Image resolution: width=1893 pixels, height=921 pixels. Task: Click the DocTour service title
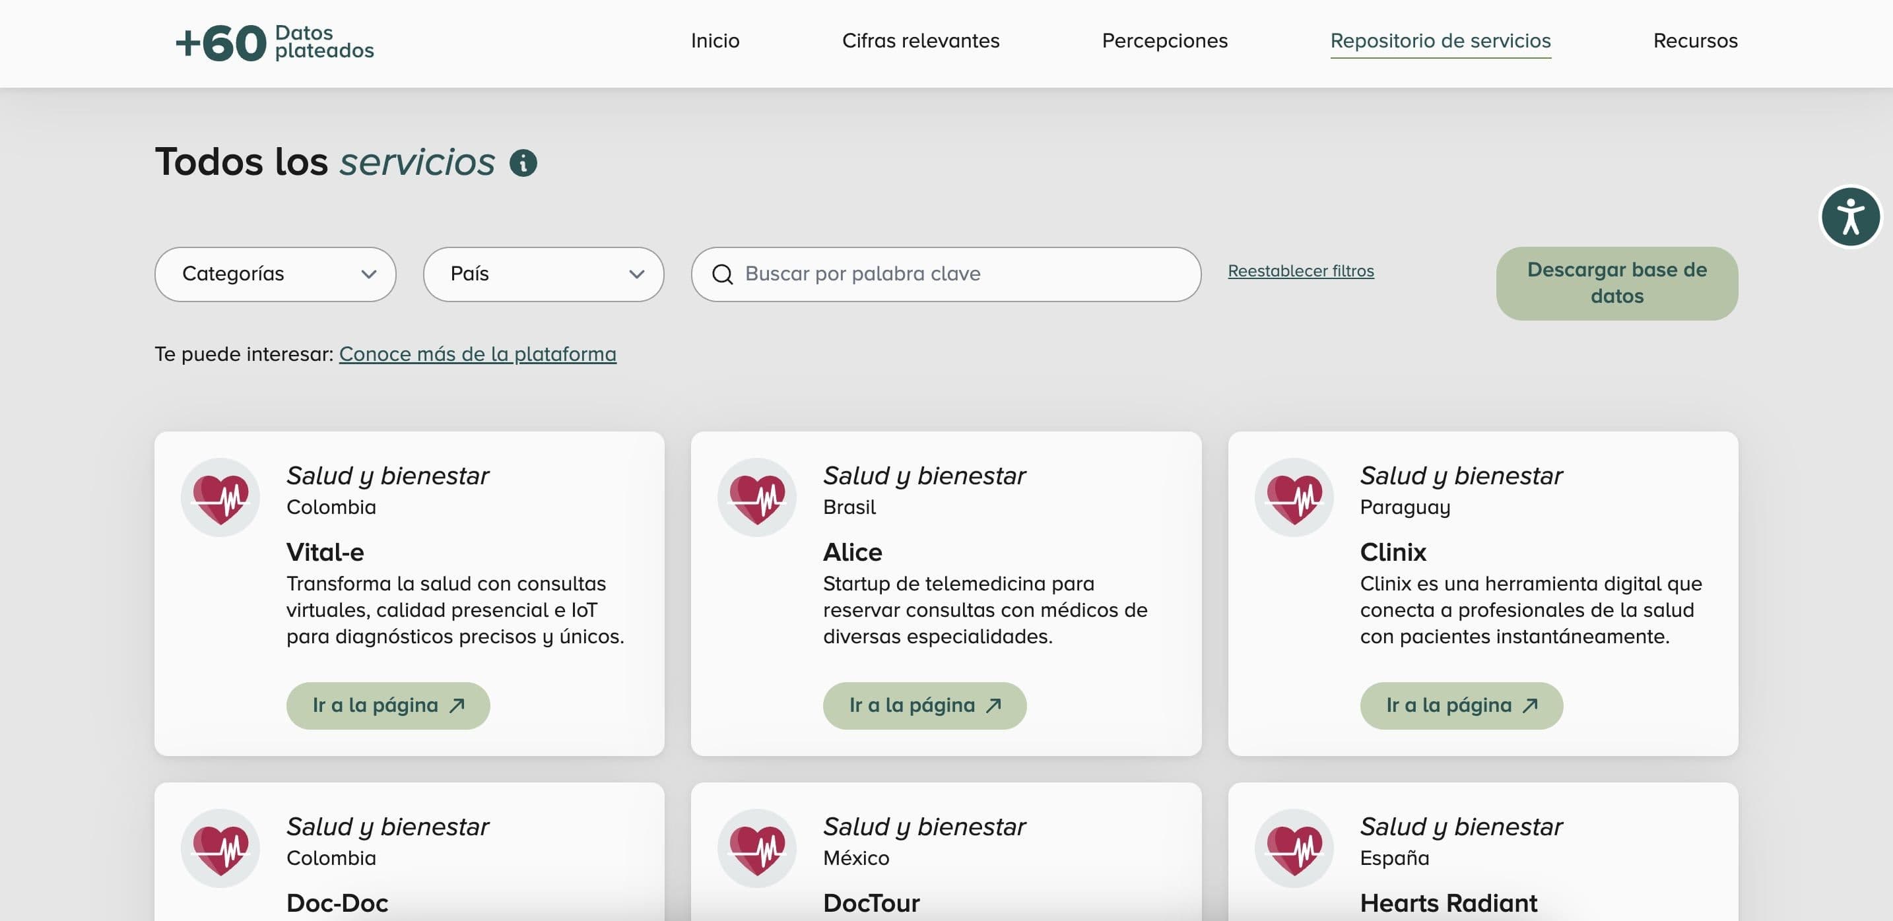pyautogui.click(x=871, y=903)
